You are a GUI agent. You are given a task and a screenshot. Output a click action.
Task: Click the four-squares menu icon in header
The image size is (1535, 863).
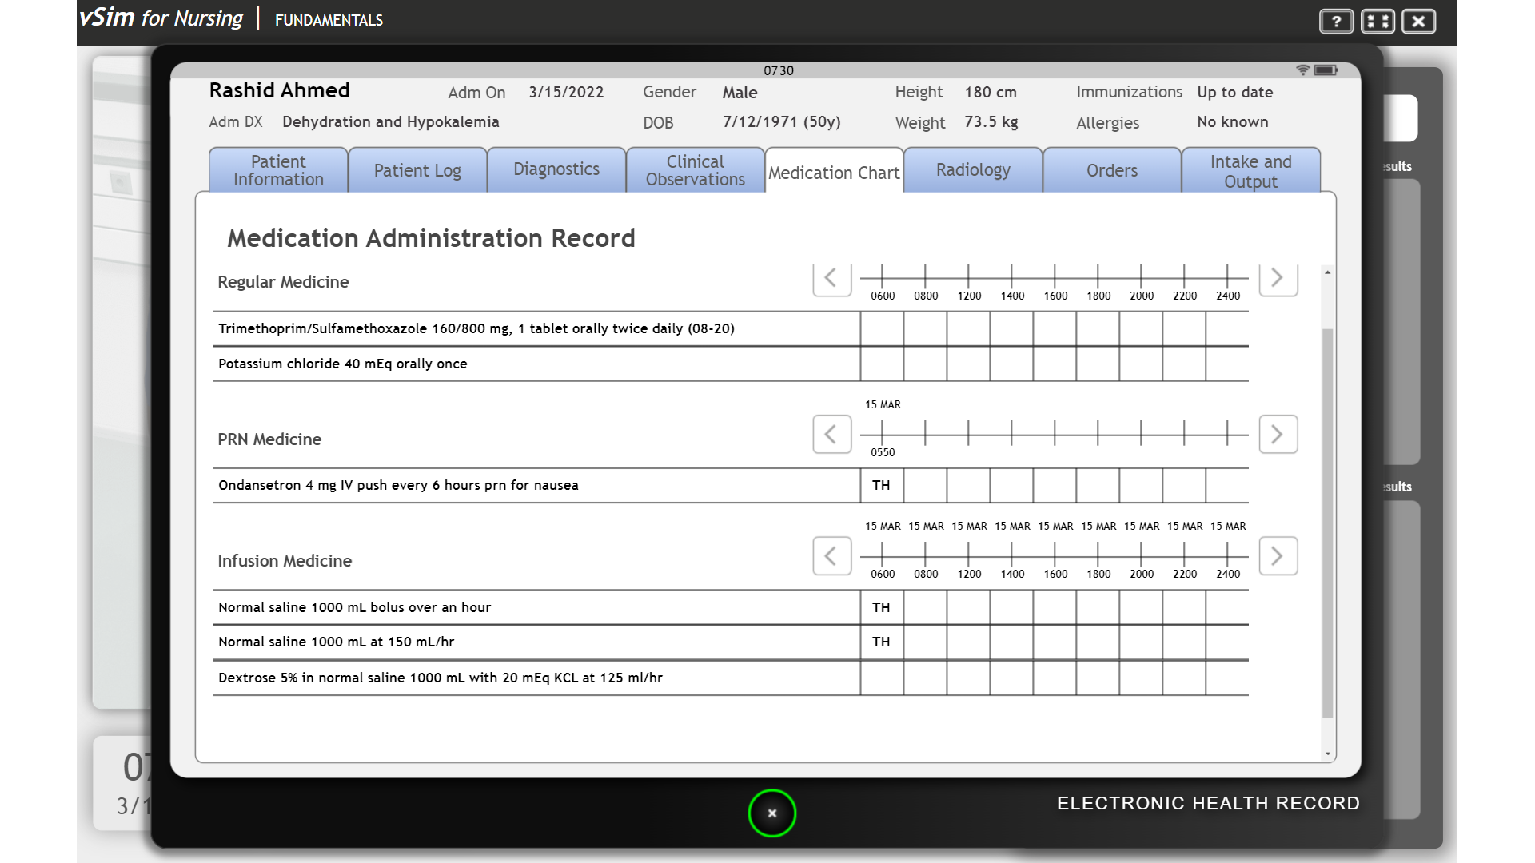coord(1378,22)
